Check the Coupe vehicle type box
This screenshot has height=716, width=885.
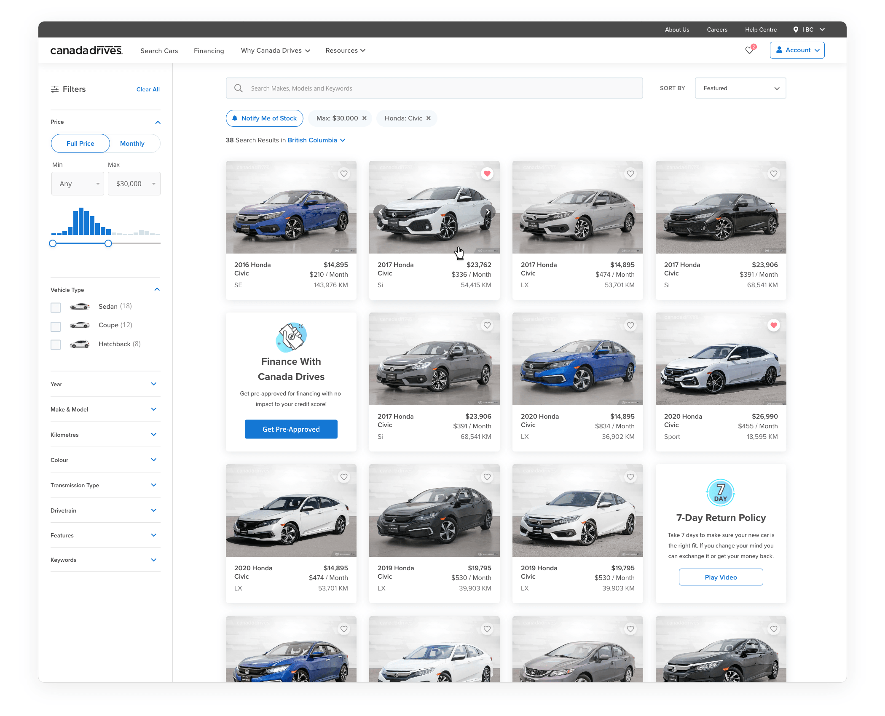[56, 326]
